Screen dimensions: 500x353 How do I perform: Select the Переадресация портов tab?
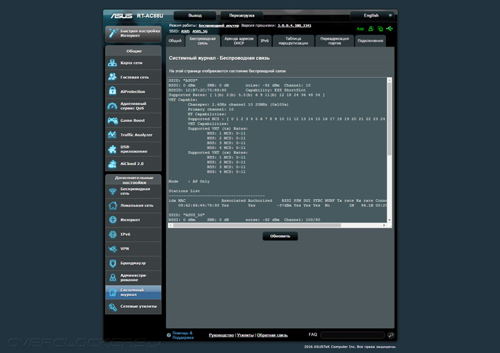pyautogui.click(x=335, y=41)
